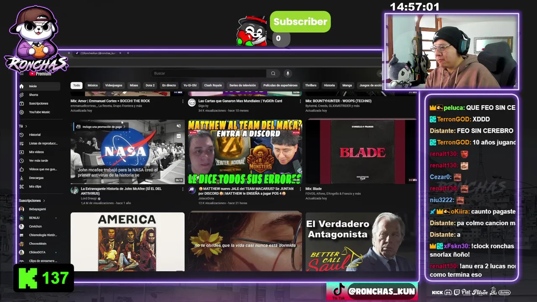Select the Videojuegos filter chip

[114, 86]
